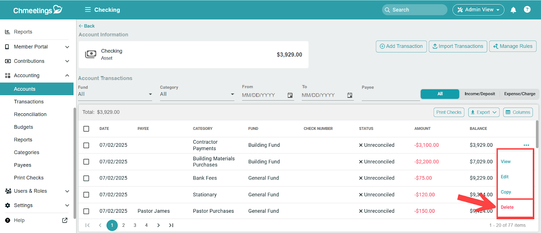Switch to the Income/Deposit tab
The height and width of the screenshot is (233, 541).
[479, 94]
